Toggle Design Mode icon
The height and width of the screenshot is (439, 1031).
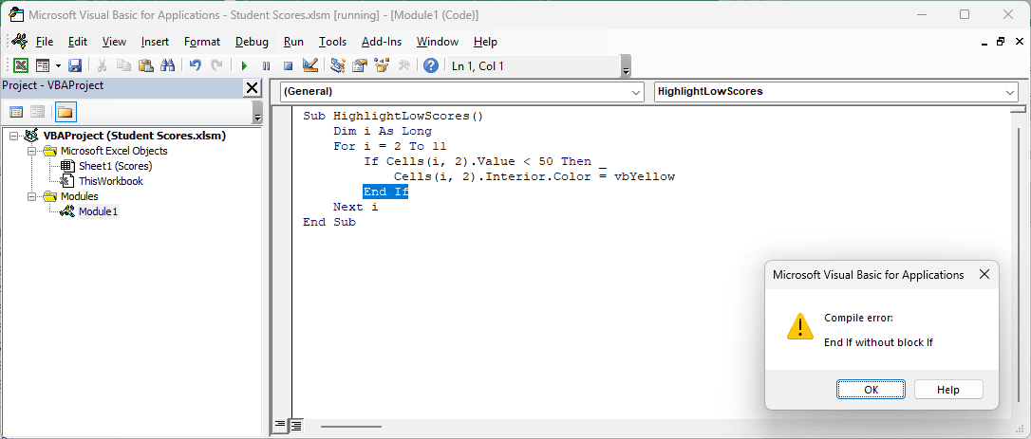pyautogui.click(x=310, y=65)
